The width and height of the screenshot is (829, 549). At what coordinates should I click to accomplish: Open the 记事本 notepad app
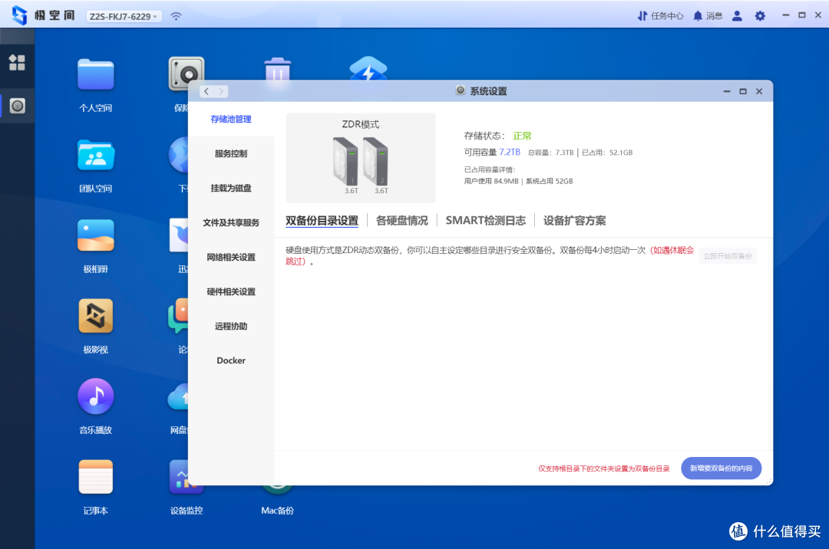coord(95,477)
